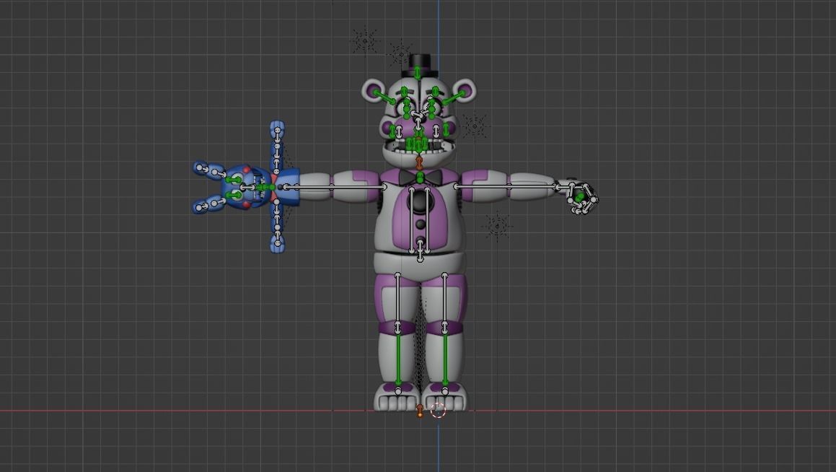Select the green bow tie bone
836x472 pixels.
(420, 178)
